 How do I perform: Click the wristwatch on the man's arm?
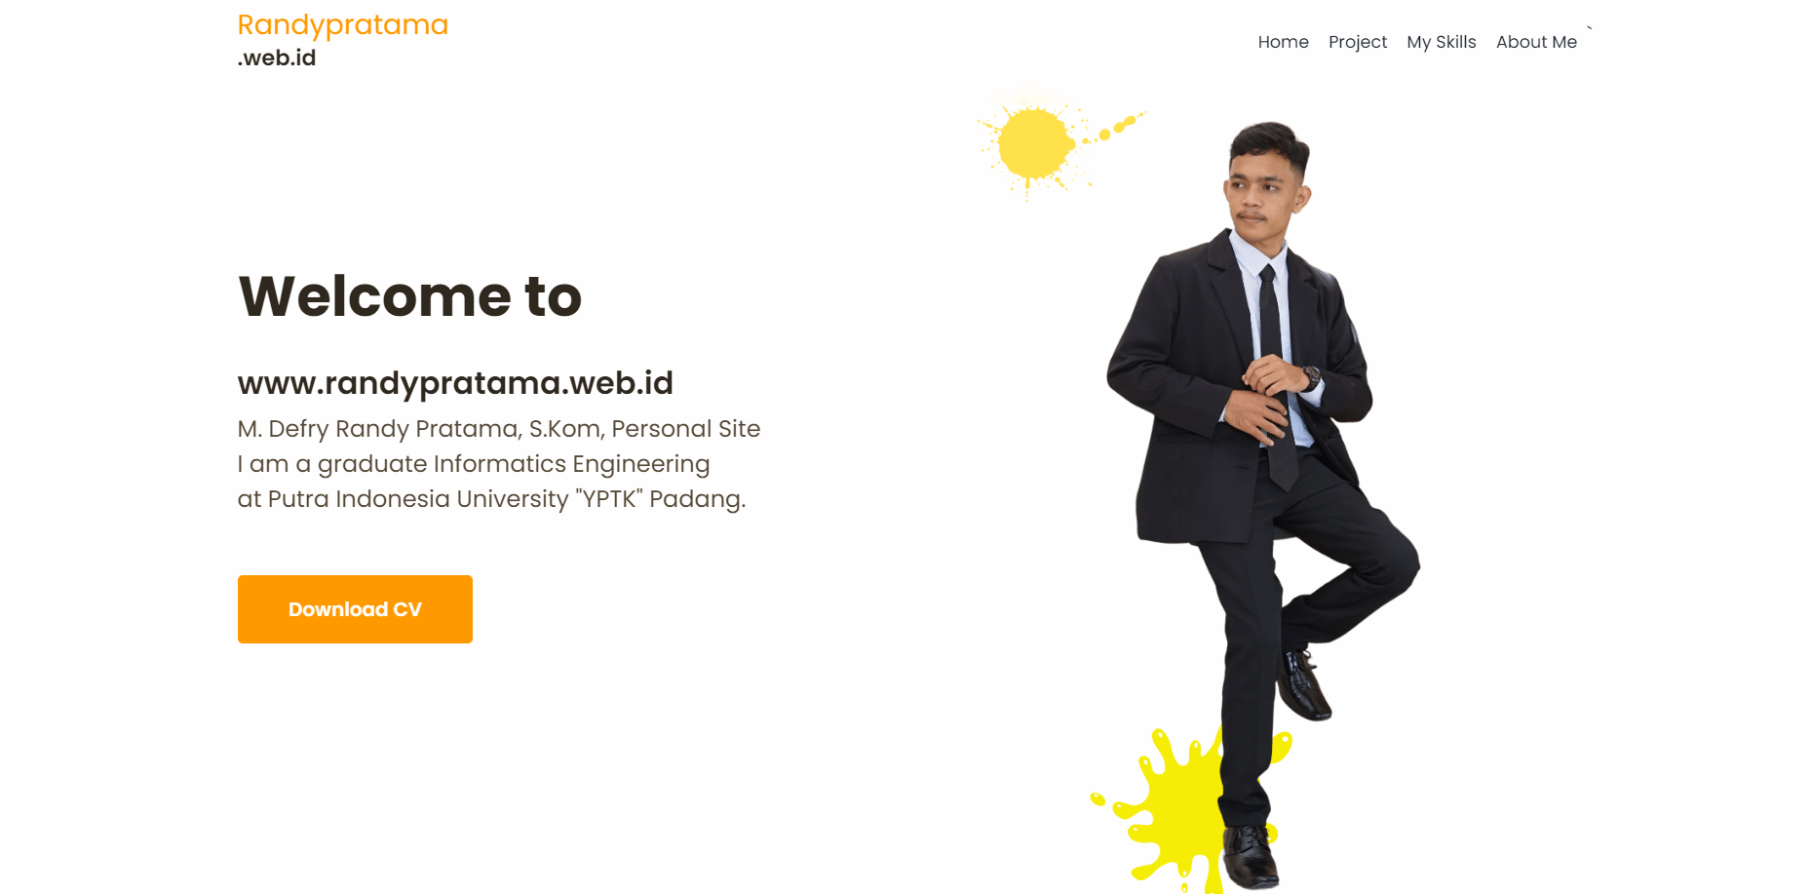tap(1311, 376)
